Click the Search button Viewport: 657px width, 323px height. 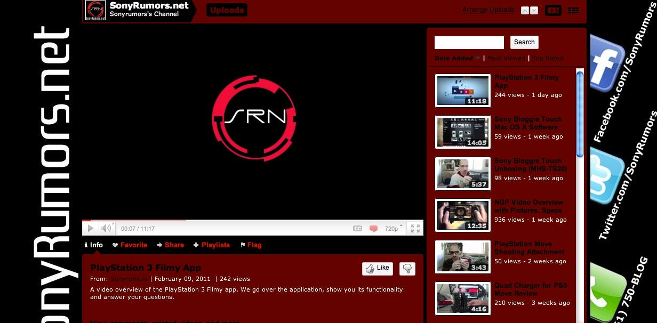coord(524,43)
